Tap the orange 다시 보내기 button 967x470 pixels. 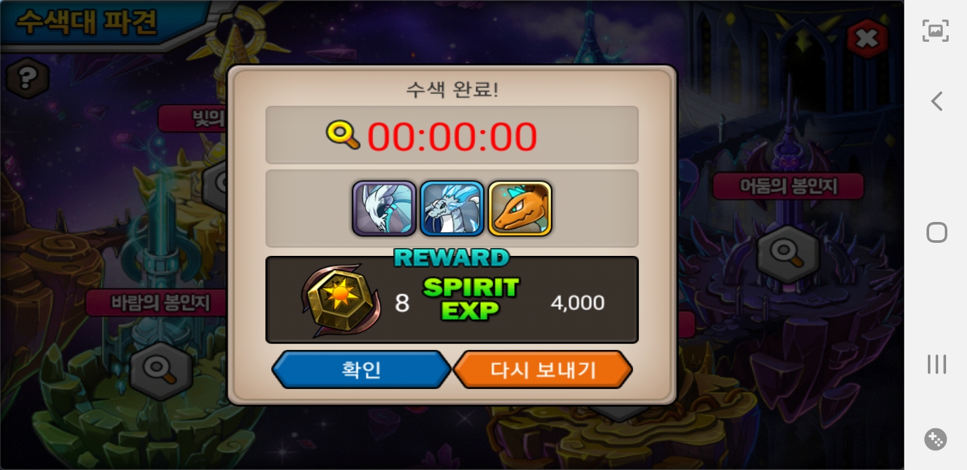tap(542, 369)
